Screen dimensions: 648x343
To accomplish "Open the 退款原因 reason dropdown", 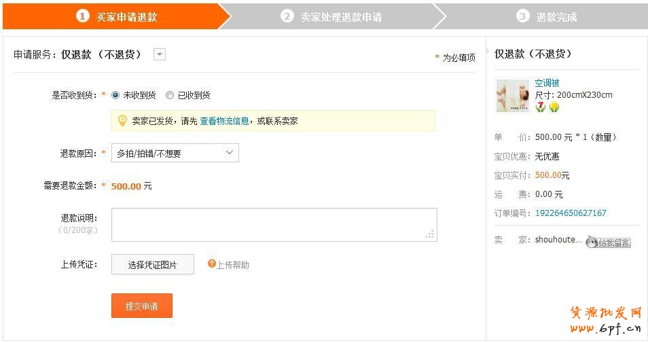I will point(175,154).
